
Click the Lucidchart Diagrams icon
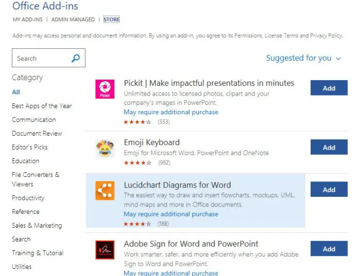point(105,191)
